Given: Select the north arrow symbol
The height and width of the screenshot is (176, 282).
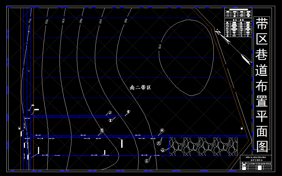Looking at the screenshot, I should tap(233, 47).
